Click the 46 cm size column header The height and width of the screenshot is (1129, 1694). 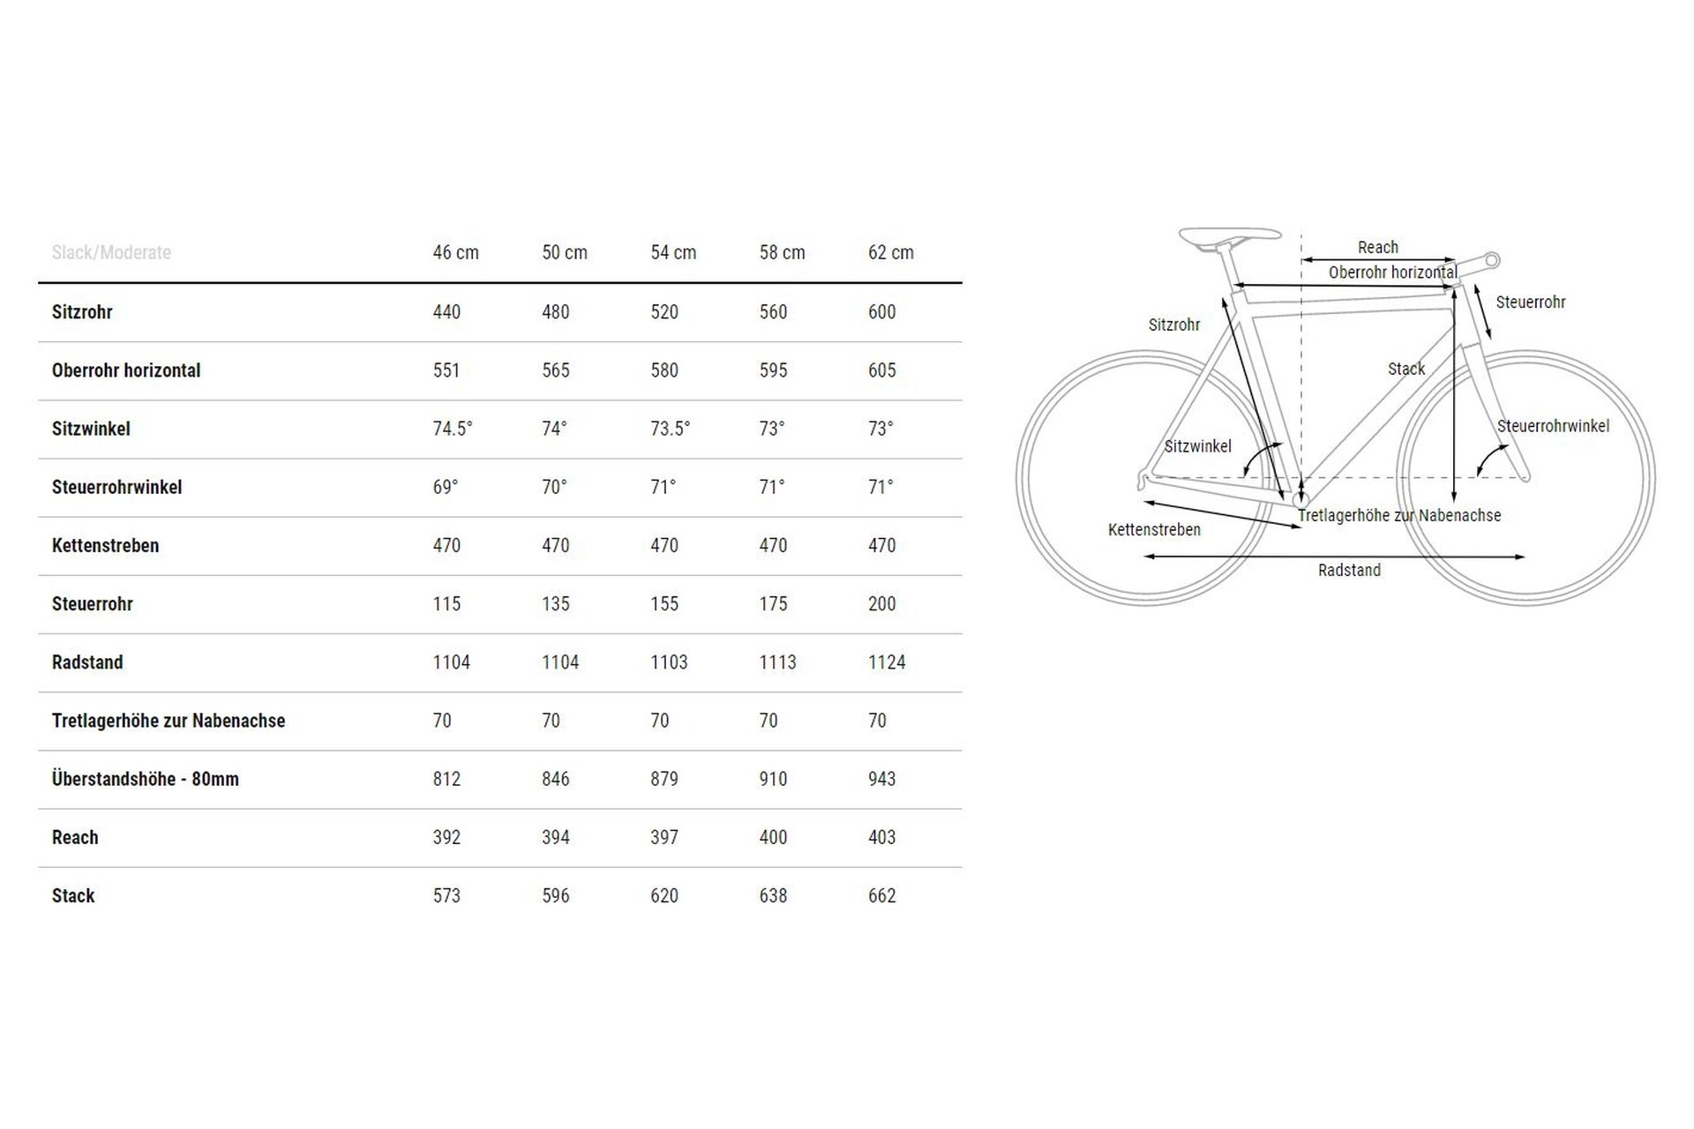point(455,252)
